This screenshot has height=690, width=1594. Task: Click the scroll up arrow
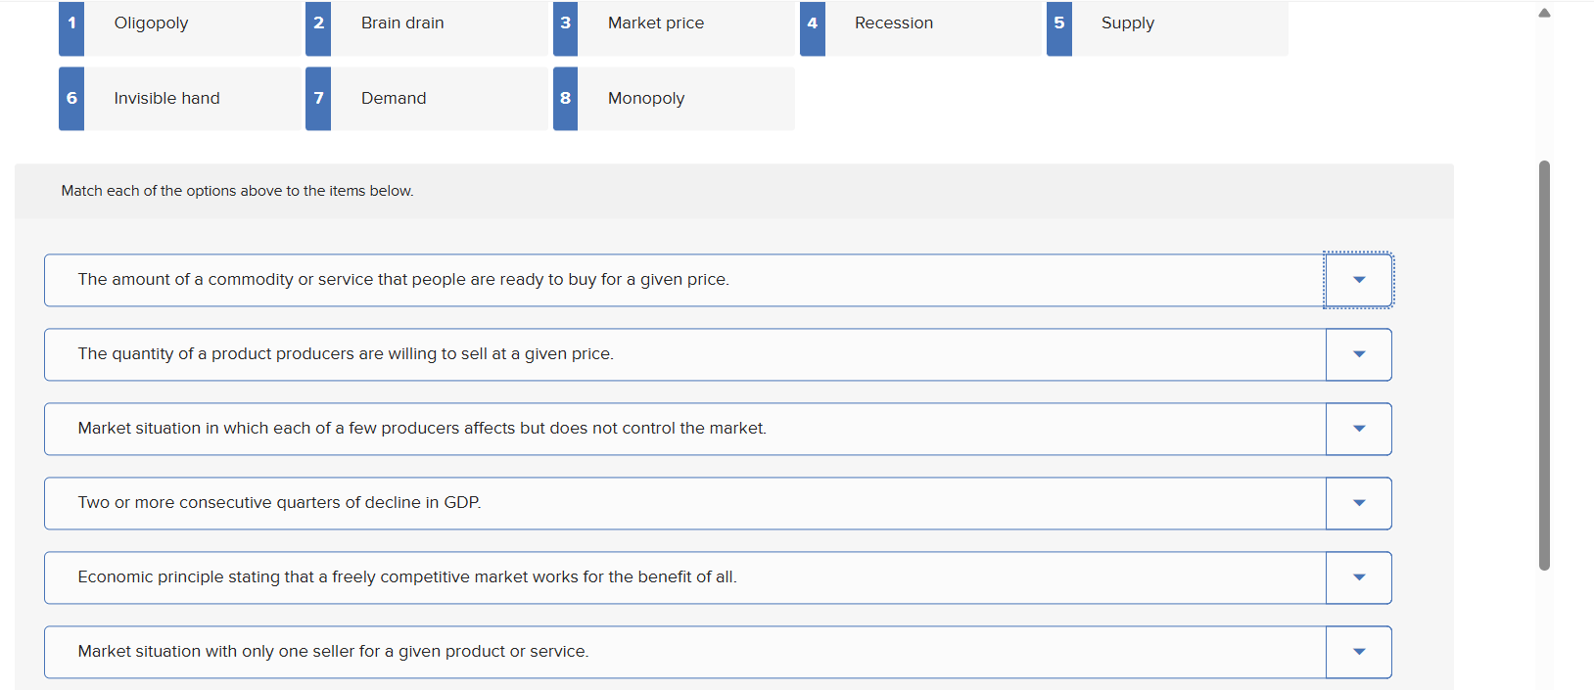click(1544, 13)
